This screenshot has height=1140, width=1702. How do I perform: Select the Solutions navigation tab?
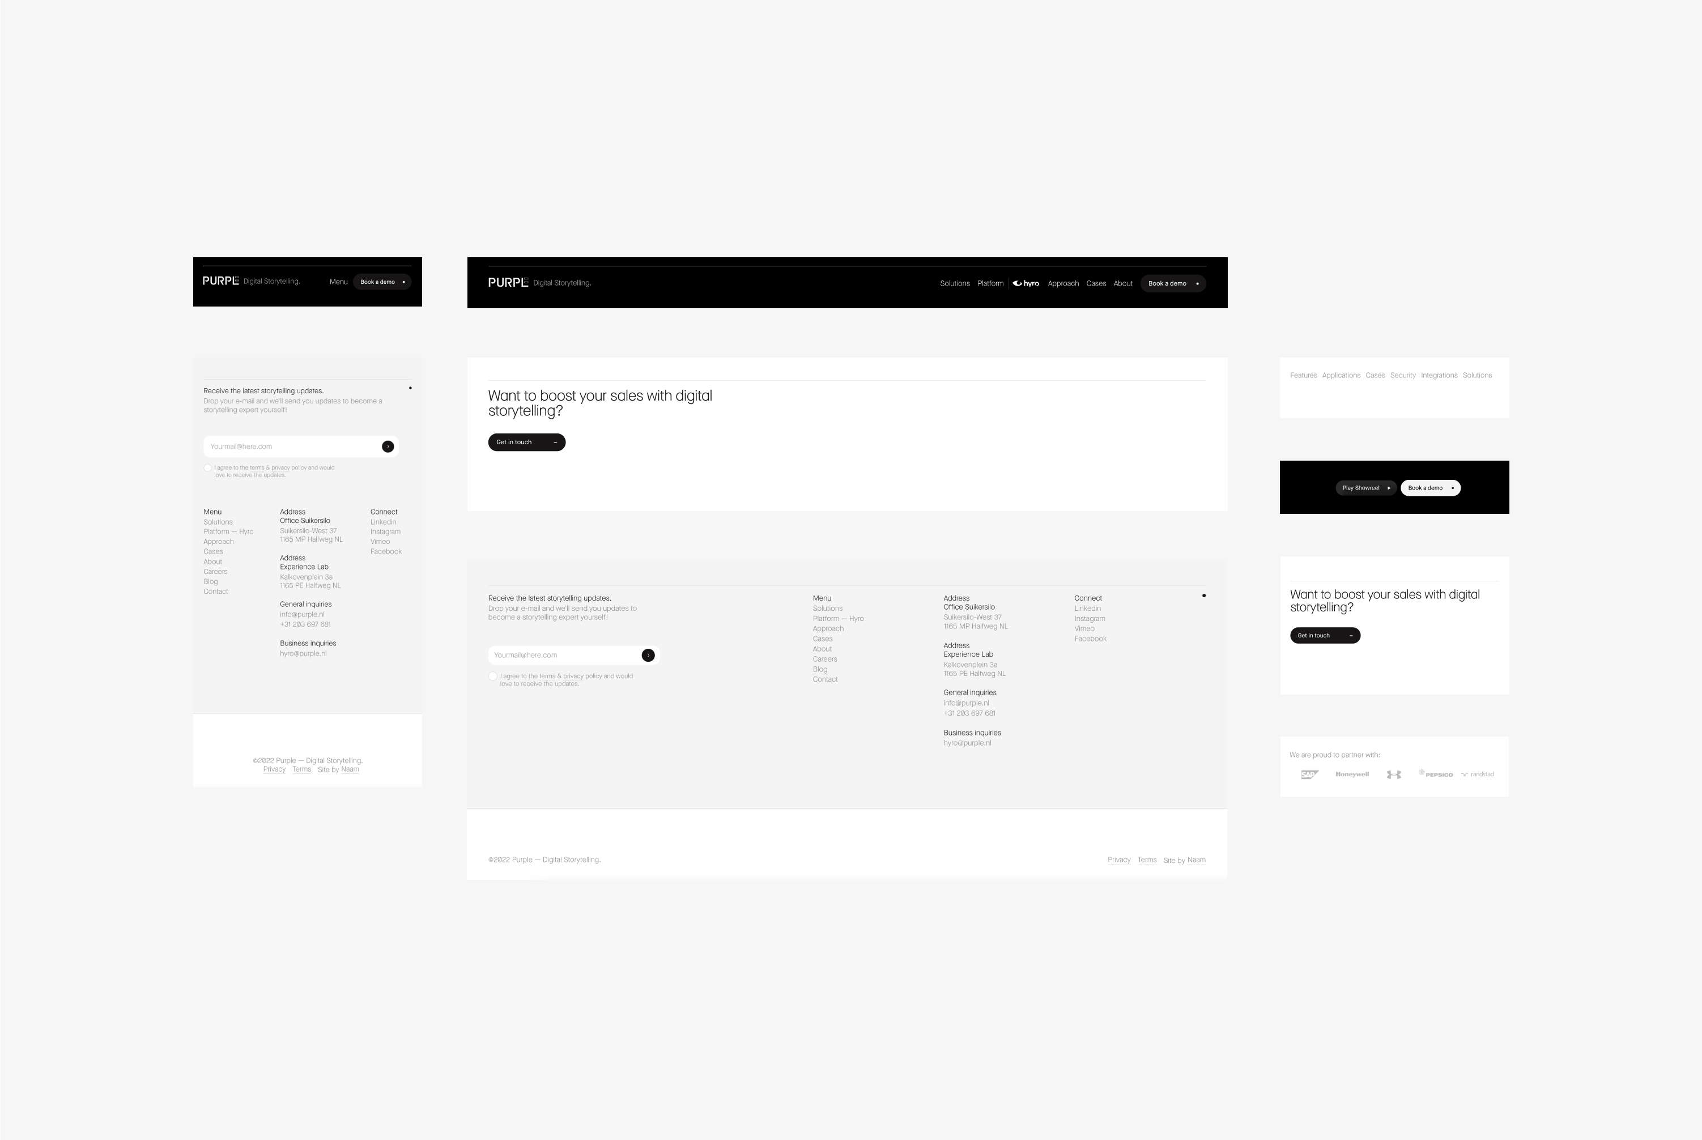(x=954, y=283)
